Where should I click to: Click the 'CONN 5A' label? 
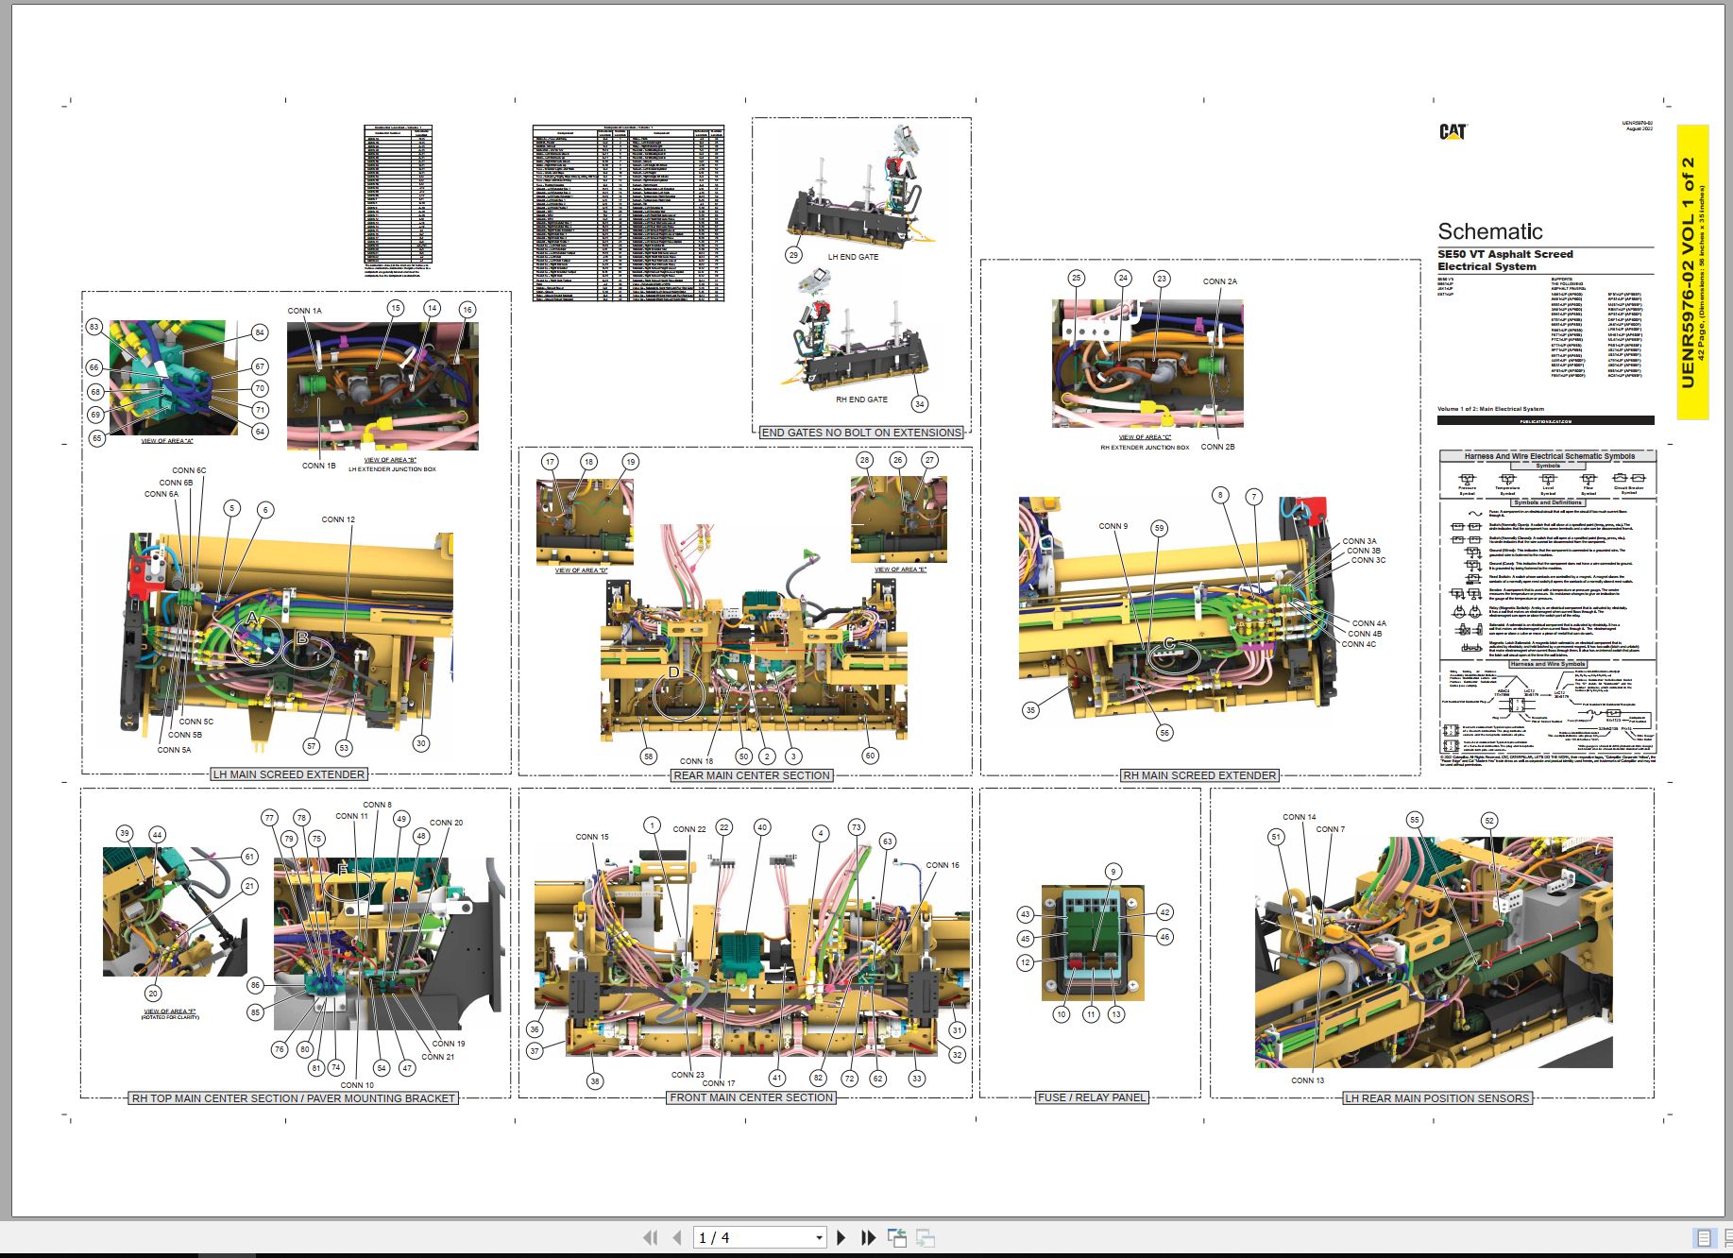(174, 750)
